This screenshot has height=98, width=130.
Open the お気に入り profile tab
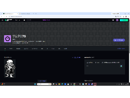[26, 49]
